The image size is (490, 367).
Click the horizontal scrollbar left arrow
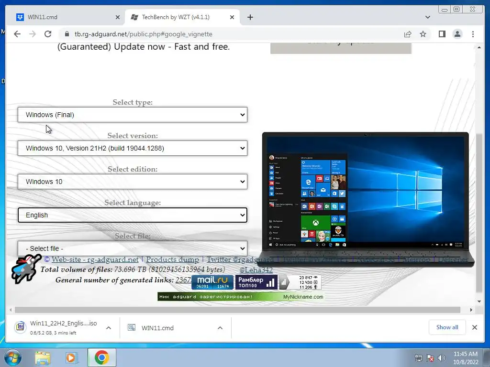pyautogui.click(x=11, y=310)
